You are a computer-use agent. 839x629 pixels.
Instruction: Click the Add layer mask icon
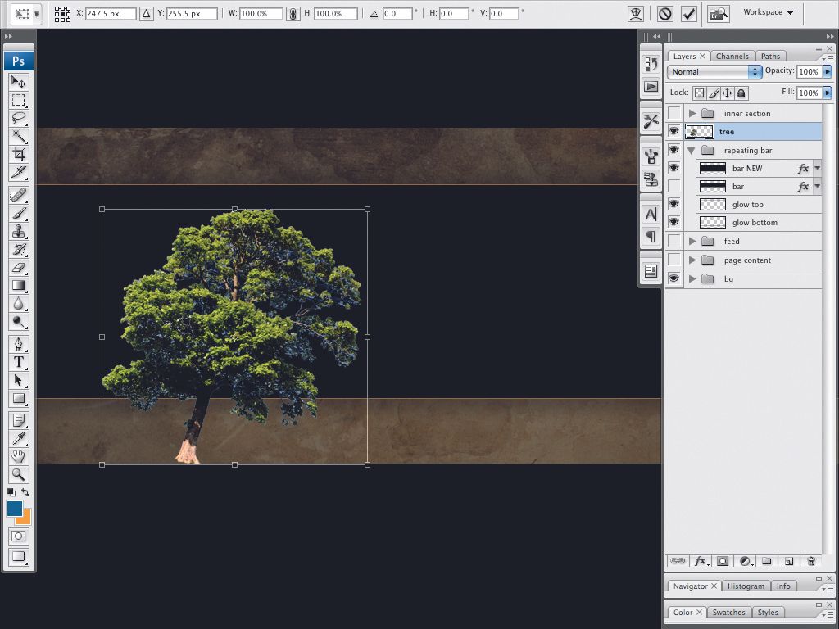coord(722,561)
